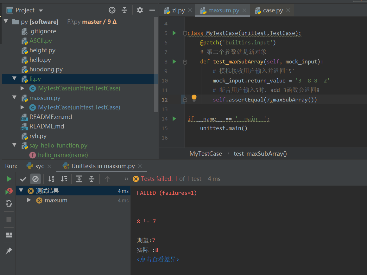Viewport: 367px width, 275px height.
Task: Close the case.py tab
Action: [x=288, y=10]
